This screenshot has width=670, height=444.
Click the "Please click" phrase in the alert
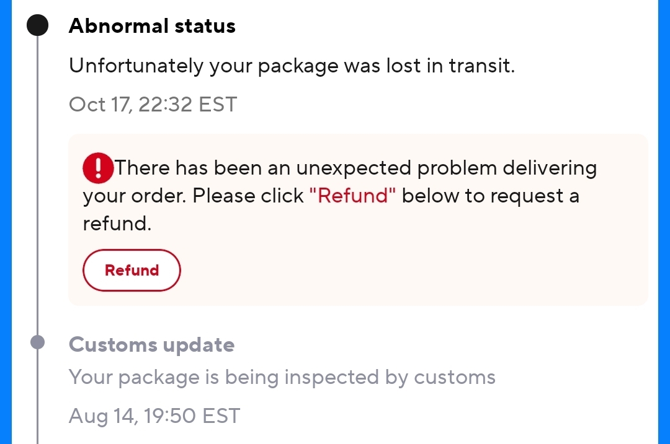(x=248, y=196)
